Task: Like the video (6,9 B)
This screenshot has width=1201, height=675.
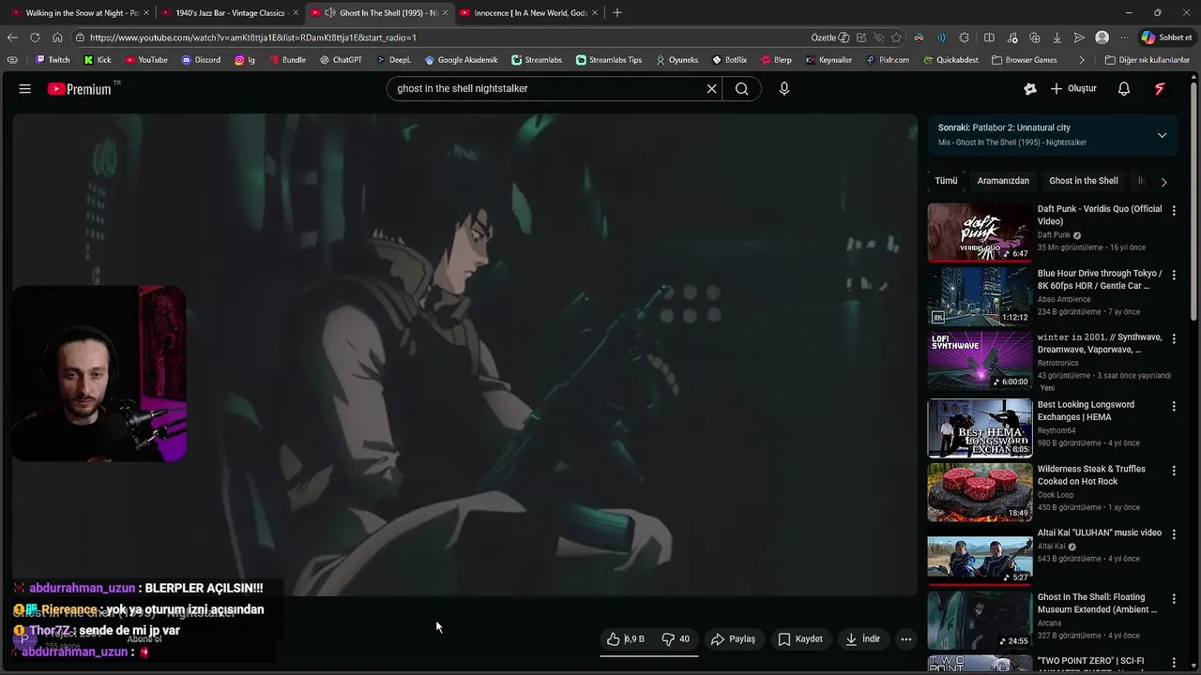Action: coord(625,639)
